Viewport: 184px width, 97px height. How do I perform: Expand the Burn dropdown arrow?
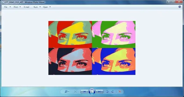pos(40,7)
